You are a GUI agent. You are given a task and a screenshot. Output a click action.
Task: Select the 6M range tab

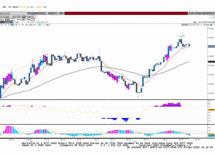click(x=12, y=25)
